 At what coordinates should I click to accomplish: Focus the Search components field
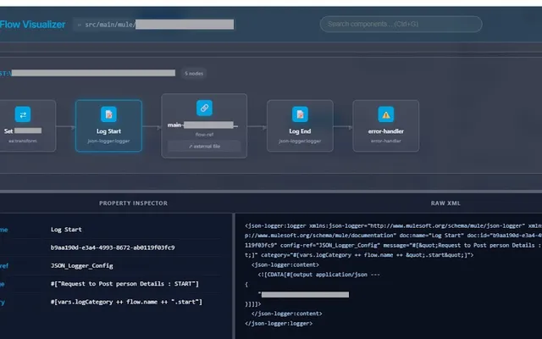401,25
